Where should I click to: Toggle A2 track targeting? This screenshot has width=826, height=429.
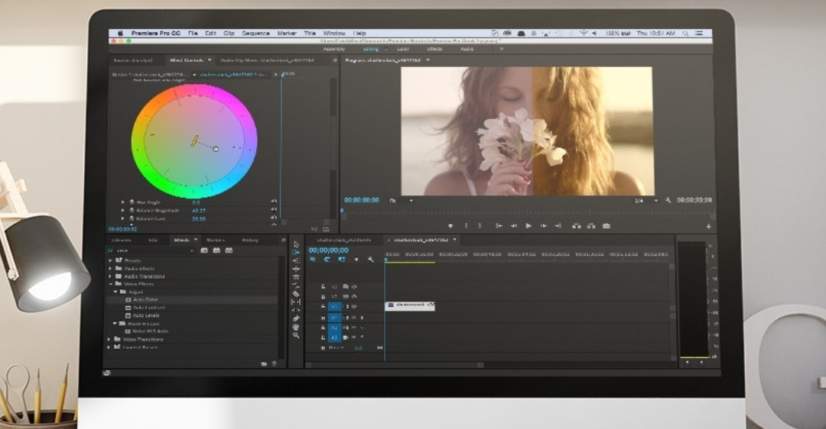(x=334, y=327)
